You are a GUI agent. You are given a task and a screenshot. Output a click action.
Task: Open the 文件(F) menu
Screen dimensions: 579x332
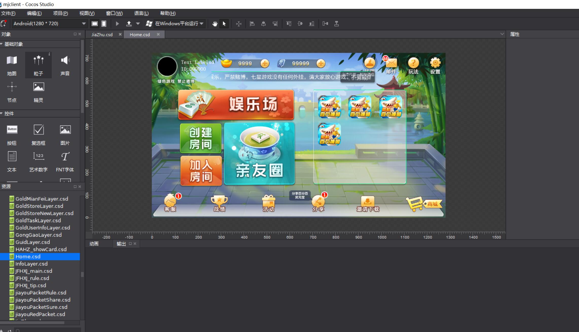[8, 13]
